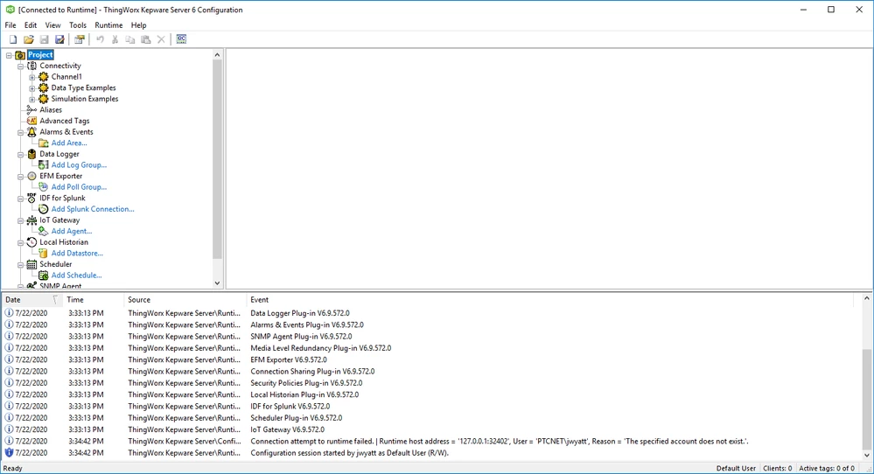The width and height of the screenshot is (874, 474).
Task: Expand the Data Type Examples node
Action: pos(32,88)
